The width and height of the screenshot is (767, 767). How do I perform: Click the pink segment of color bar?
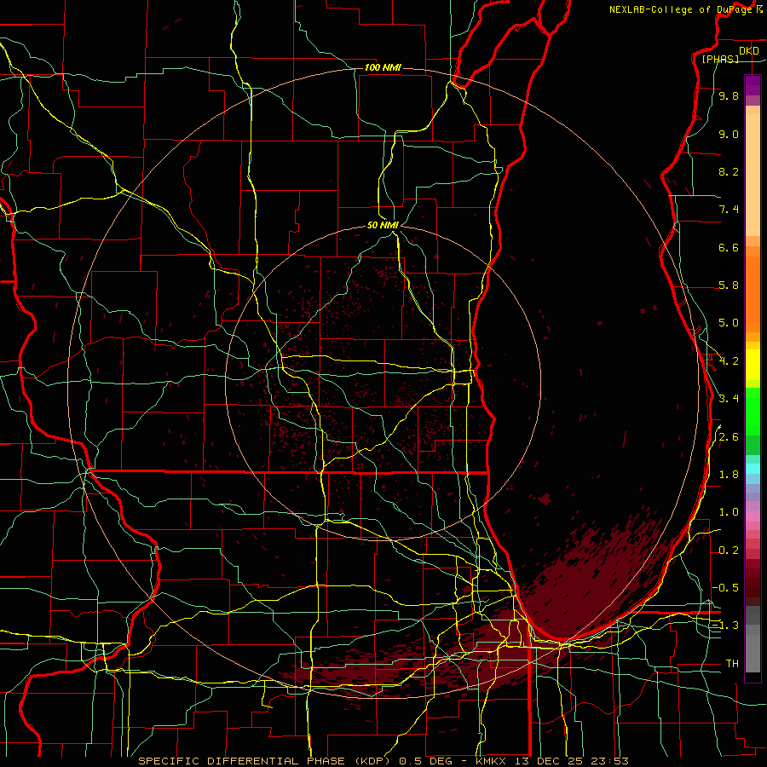[753, 516]
